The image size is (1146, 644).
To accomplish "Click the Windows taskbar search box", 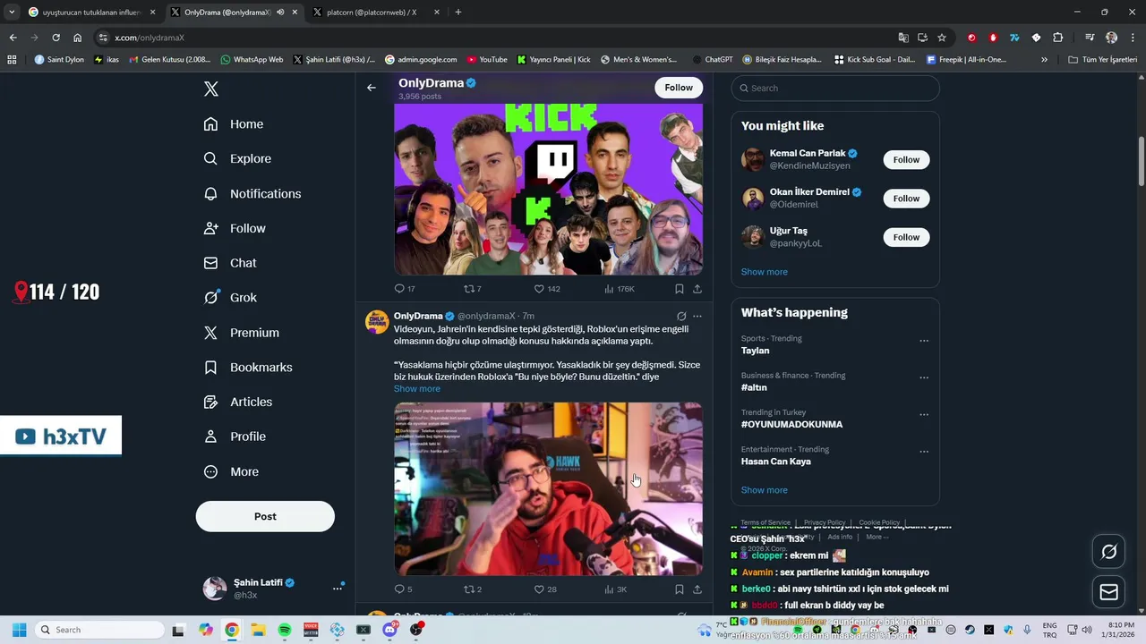I will coord(99,630).
